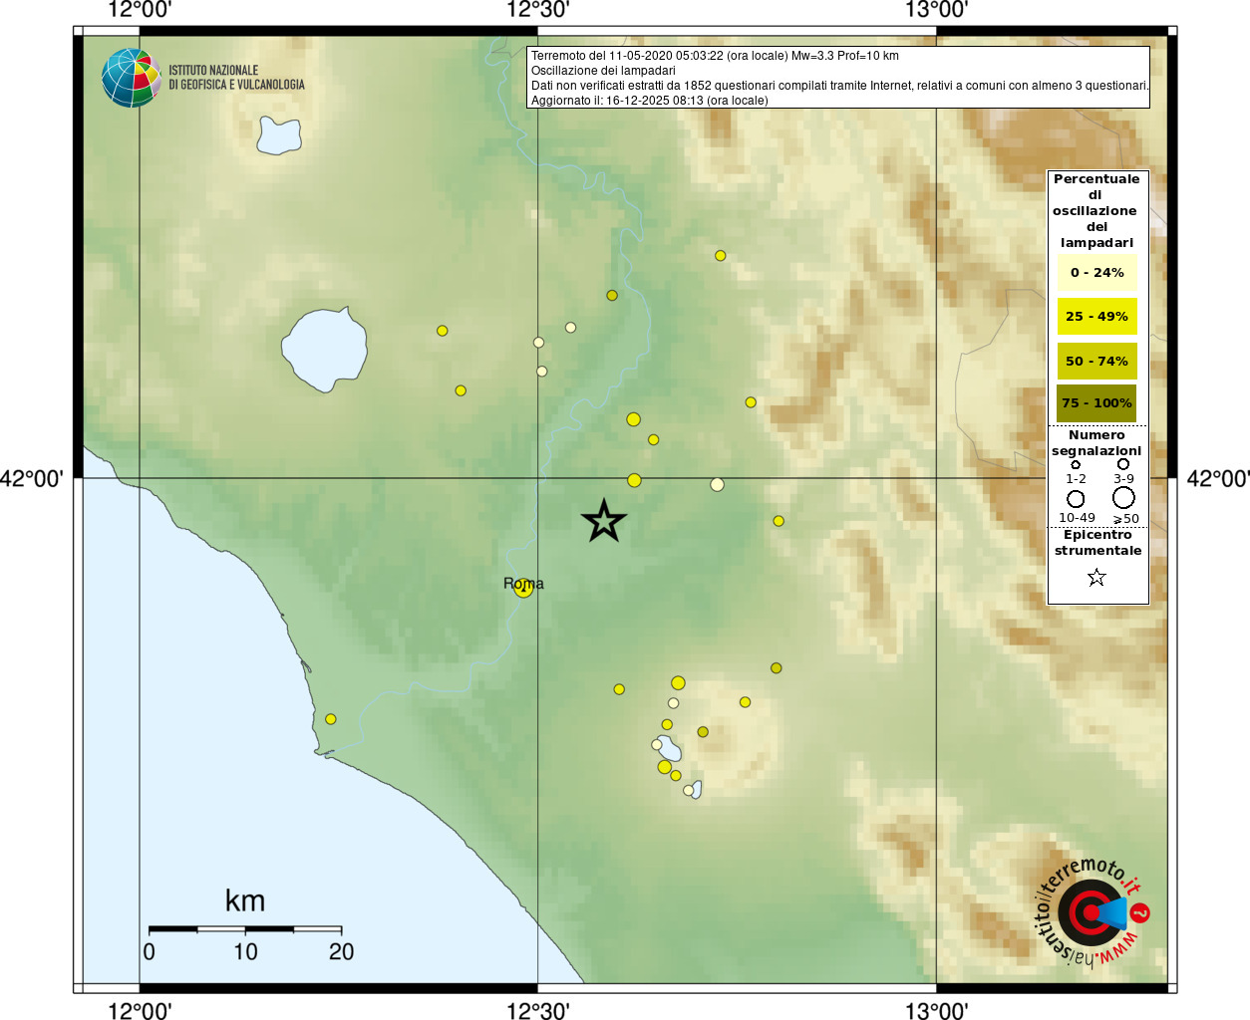This screenshot has width=1250, height=1020.
Task: Click the Epicentro strumentale legend label
Action: click(x=1097, y=543)
